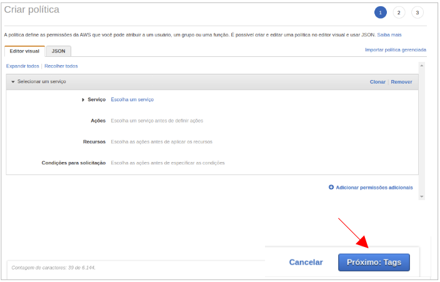Expand all sections with Expandir todos
Viewport: 440px width, 282px height.
click(22, 66)
